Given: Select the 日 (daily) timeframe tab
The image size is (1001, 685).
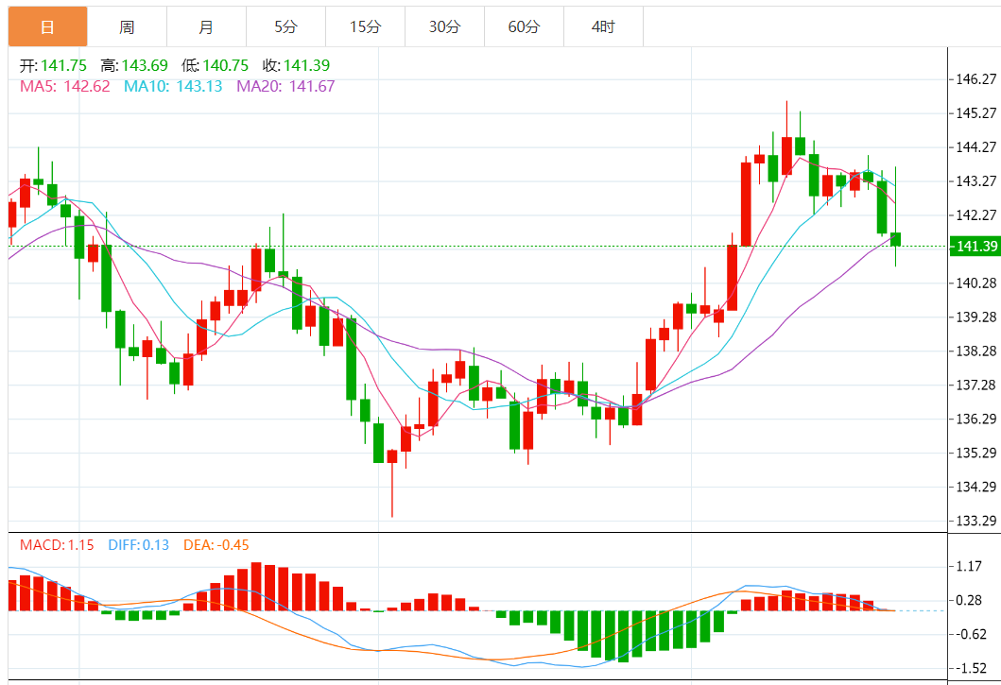Looking at the screenshot, I should coord(48,26).
